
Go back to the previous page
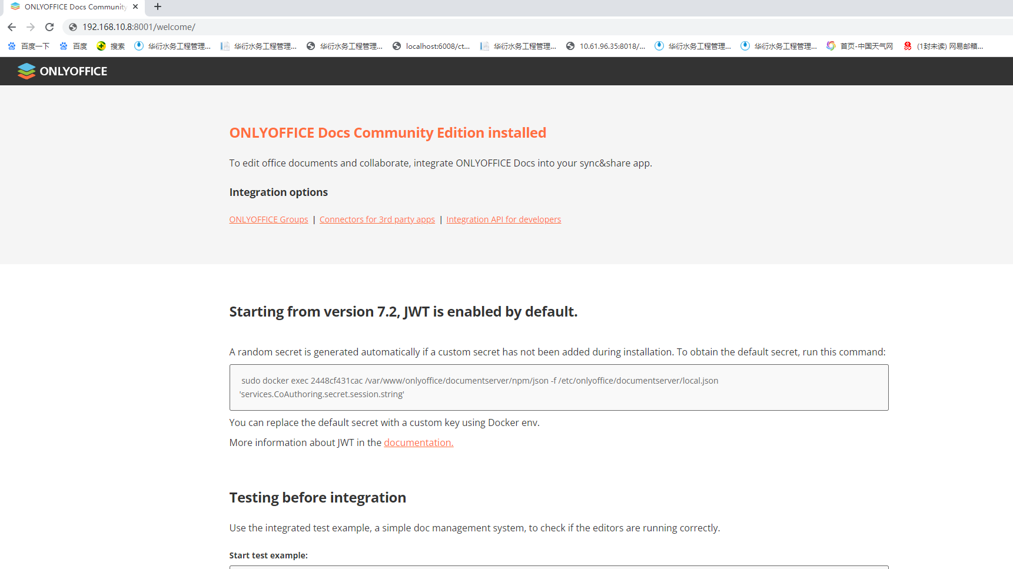click(12, 27)
